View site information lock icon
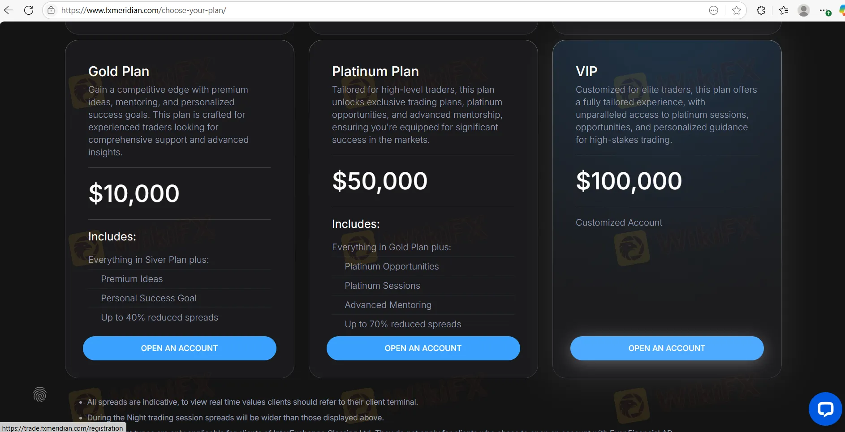The height and width of the screenshot is (432, 845). [x=52, y=10]
